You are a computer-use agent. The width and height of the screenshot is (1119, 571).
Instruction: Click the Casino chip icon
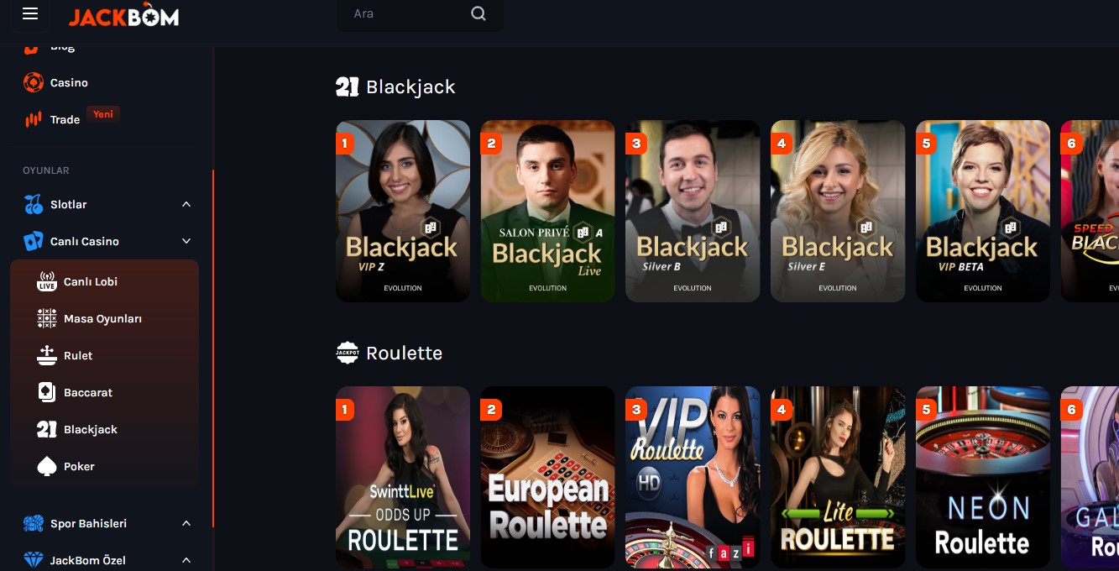34,82
